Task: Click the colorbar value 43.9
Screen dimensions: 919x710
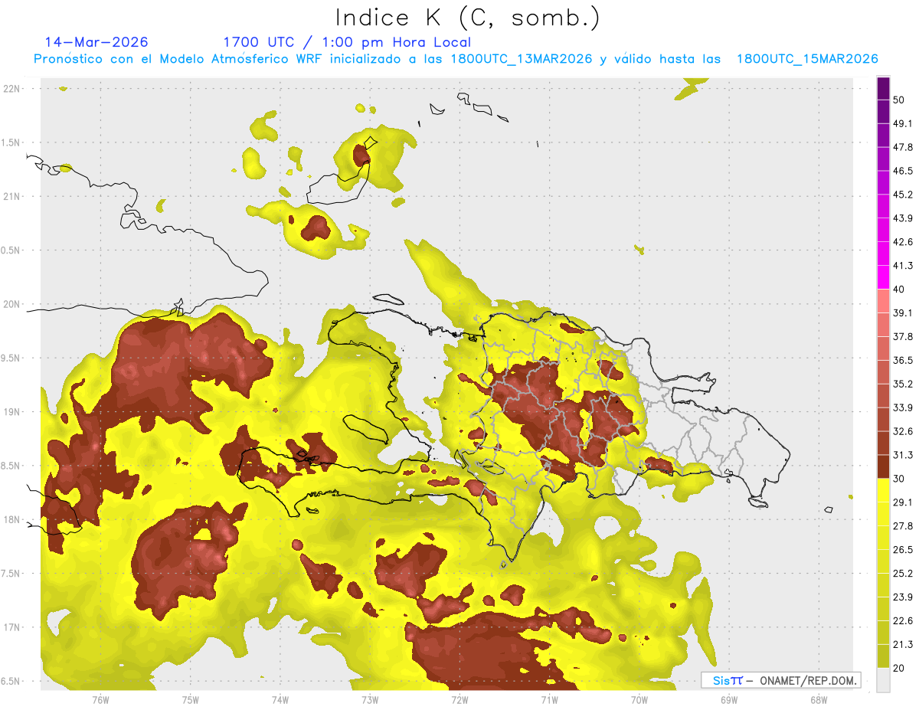Action: pos(903,218)
